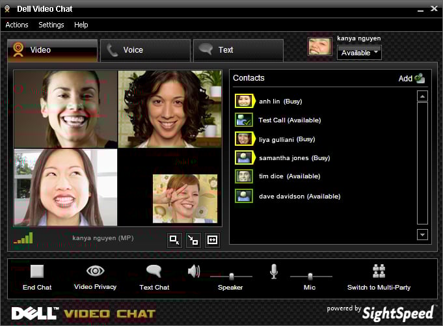Switch to the Text tab
The width and height of the screenshot is (443, 326).
click(x=238, y=50)
